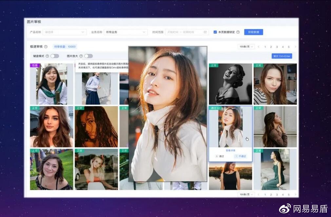Go to previous page using top pagination arrow

[258, 47]
